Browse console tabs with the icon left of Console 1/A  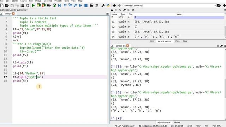pos(112,46)
